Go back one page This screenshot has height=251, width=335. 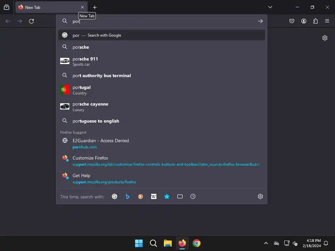pyautogui.click(x=8, y=21)
